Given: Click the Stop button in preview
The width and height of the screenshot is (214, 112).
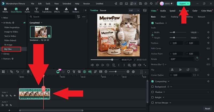Looking at the screenshot, I should point(108,65).
